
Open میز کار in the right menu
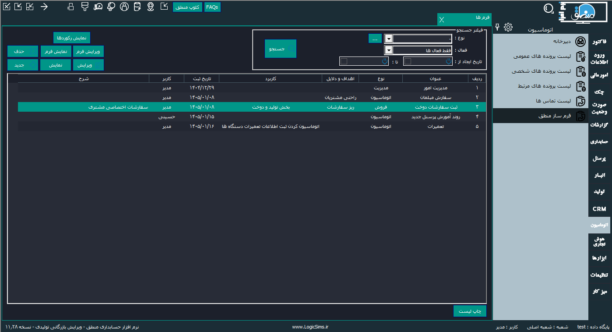click(x=599, y=291)
